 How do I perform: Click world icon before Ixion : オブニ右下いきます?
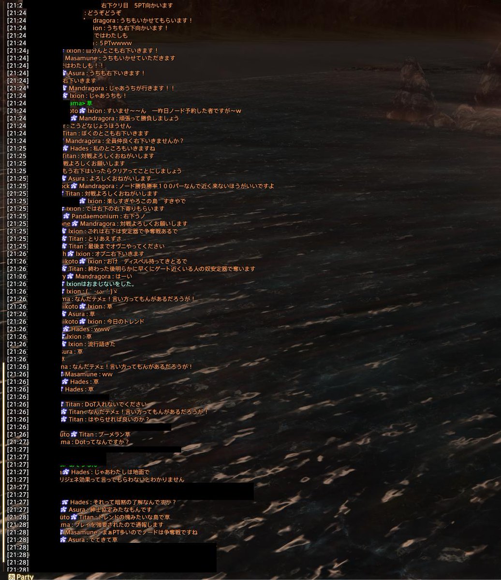pyautogui.click(x=71, y=254)
